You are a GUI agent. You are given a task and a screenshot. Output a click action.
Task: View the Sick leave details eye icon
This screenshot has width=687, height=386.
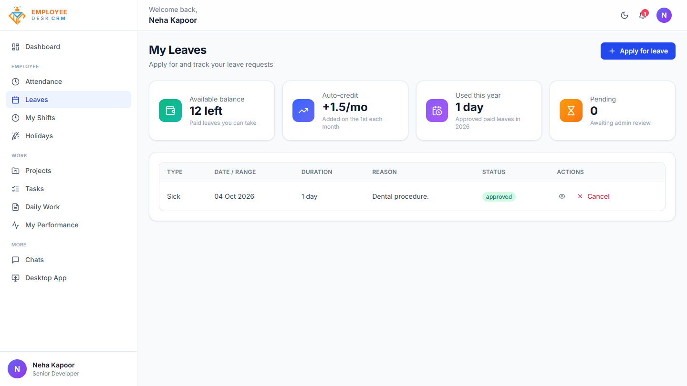click(562, 196)
